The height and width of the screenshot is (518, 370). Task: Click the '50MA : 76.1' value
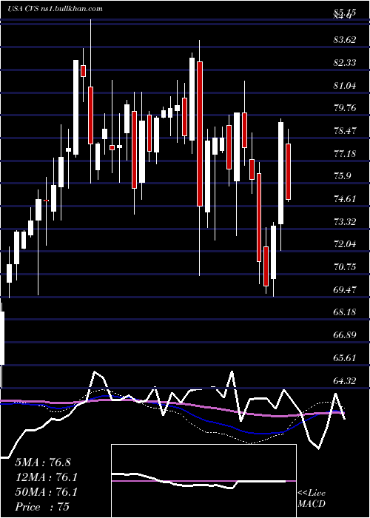click(46, 492)
